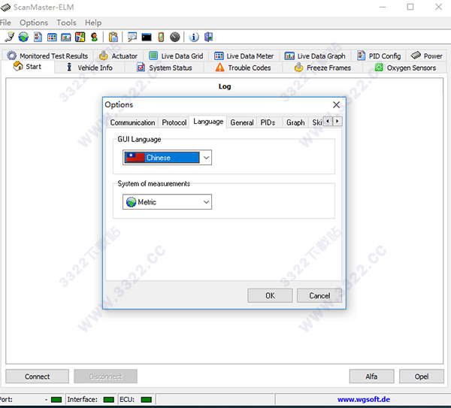Close the Options dialog
The image size is (451, 408).
pyautogui.click(x=336, y=104)
